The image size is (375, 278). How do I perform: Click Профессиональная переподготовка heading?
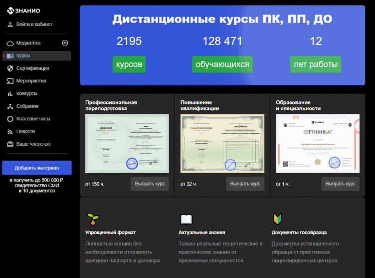tap(111, 105)
